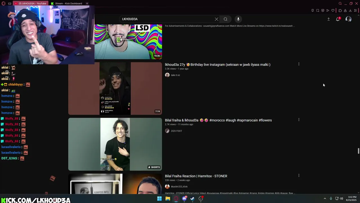Open File Explorer from the taskbar

[x=168, y=198]
